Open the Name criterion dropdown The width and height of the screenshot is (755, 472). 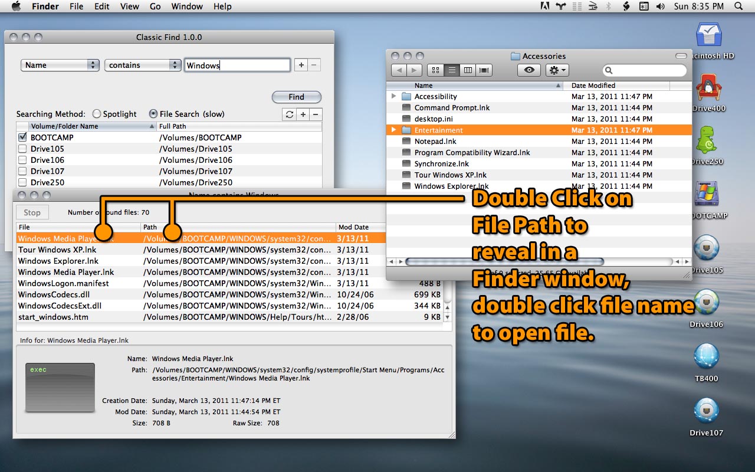tap(60, 65)
